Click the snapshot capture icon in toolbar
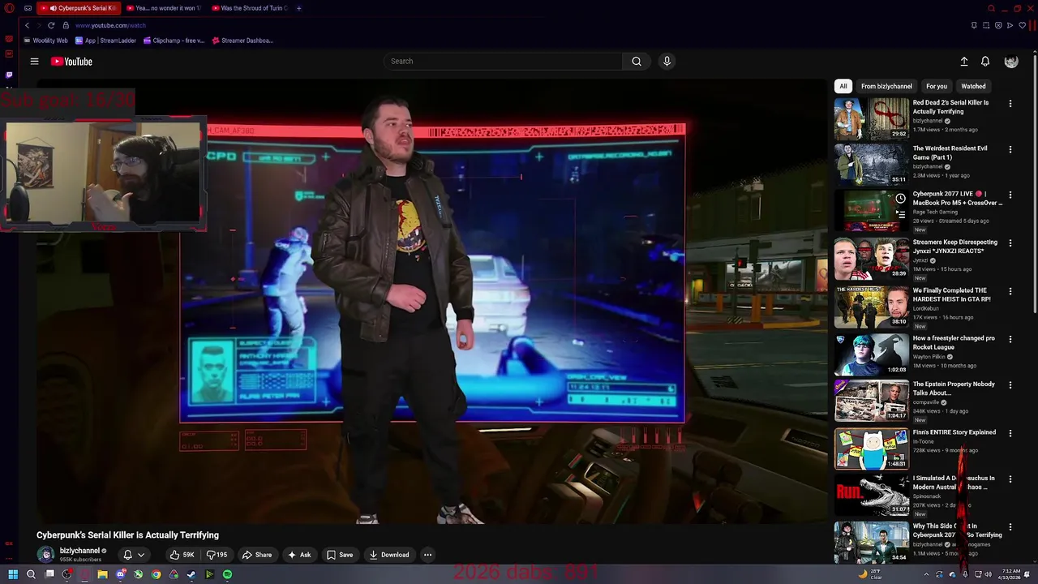This screenshot has width=1038, height=584. pyautogui.click(x=986, y=25)
